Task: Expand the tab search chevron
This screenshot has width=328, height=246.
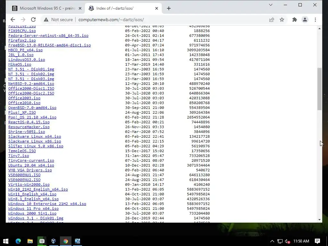Action: [270, 5]
